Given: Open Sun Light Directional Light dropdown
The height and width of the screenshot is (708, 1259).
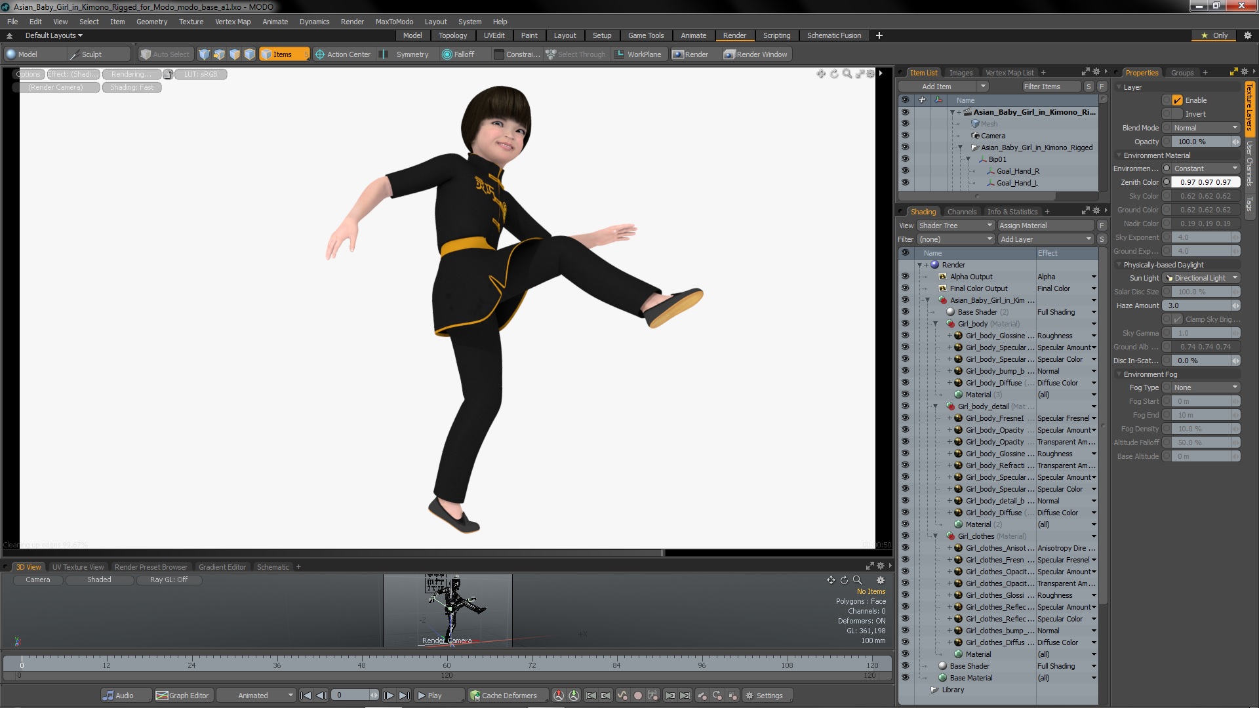Looking at the screenshot, I should coord(1201,278).
